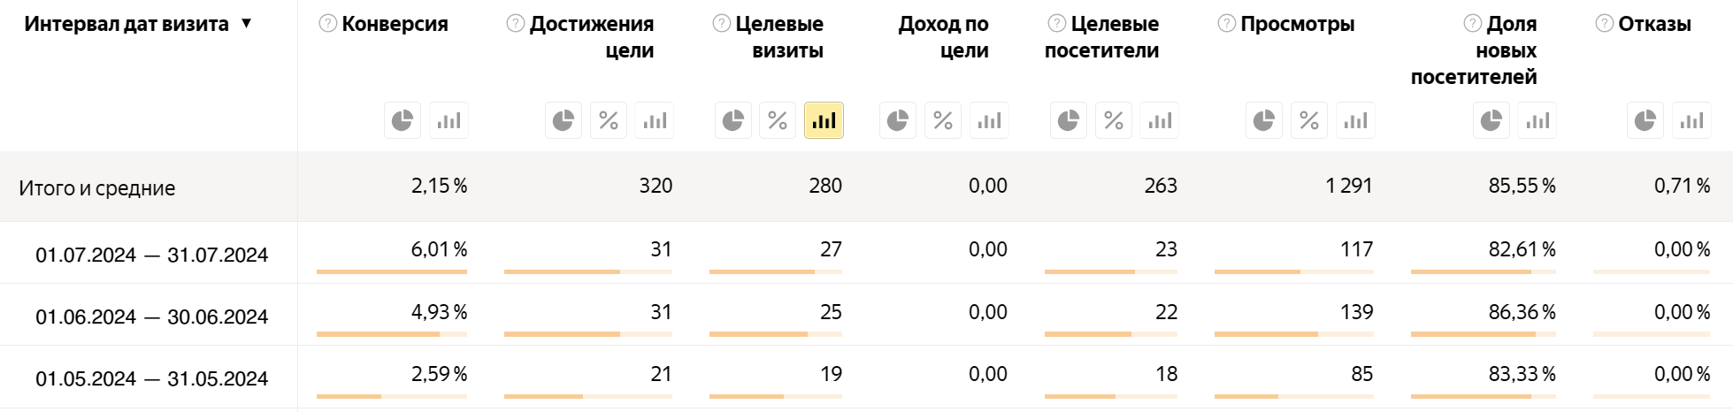Click bar chart icon under Конверсия
This screenshot has height=412, width=1733.
pyautogui.click(x=449, y=121)
